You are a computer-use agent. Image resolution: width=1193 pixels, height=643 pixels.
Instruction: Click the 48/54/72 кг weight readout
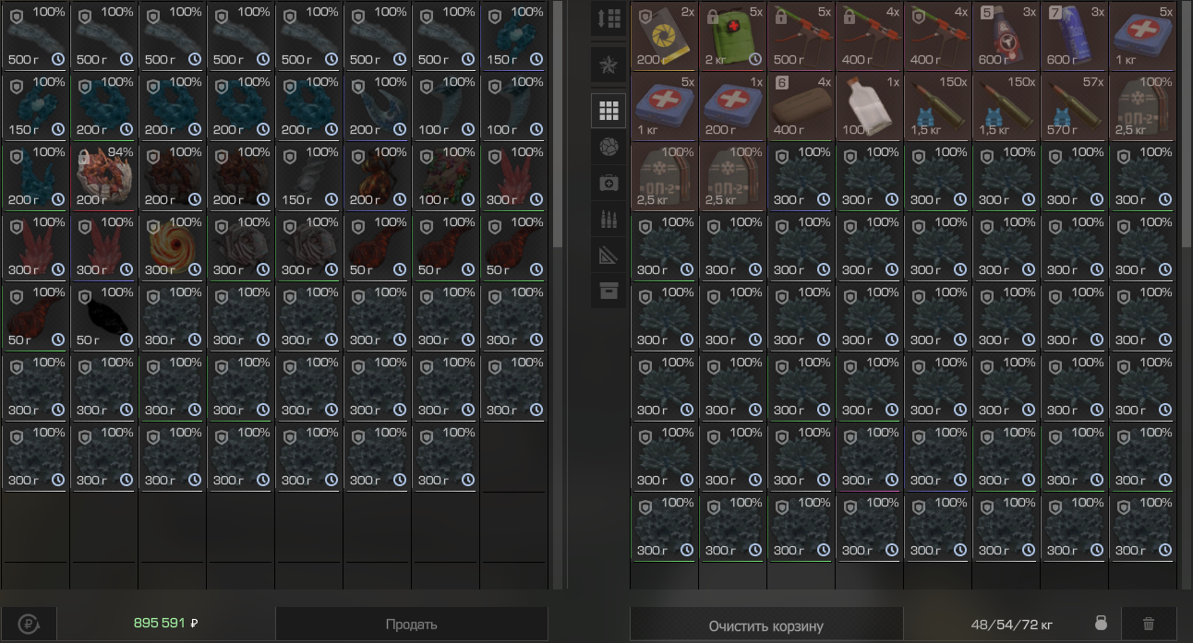point(1011,625)
